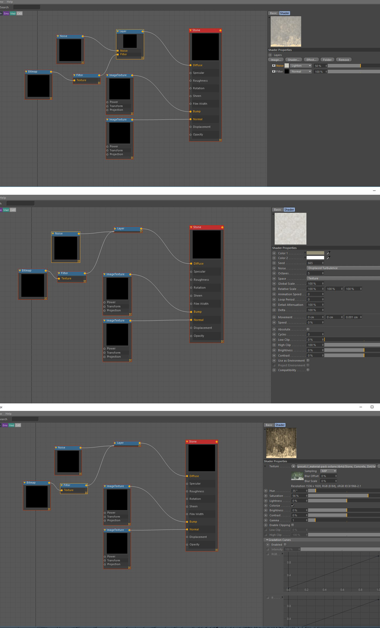The height and width of the screenshot is (628, 380).
Task: Click the Noise input port on top window Layer node
Action: point(118,51)
